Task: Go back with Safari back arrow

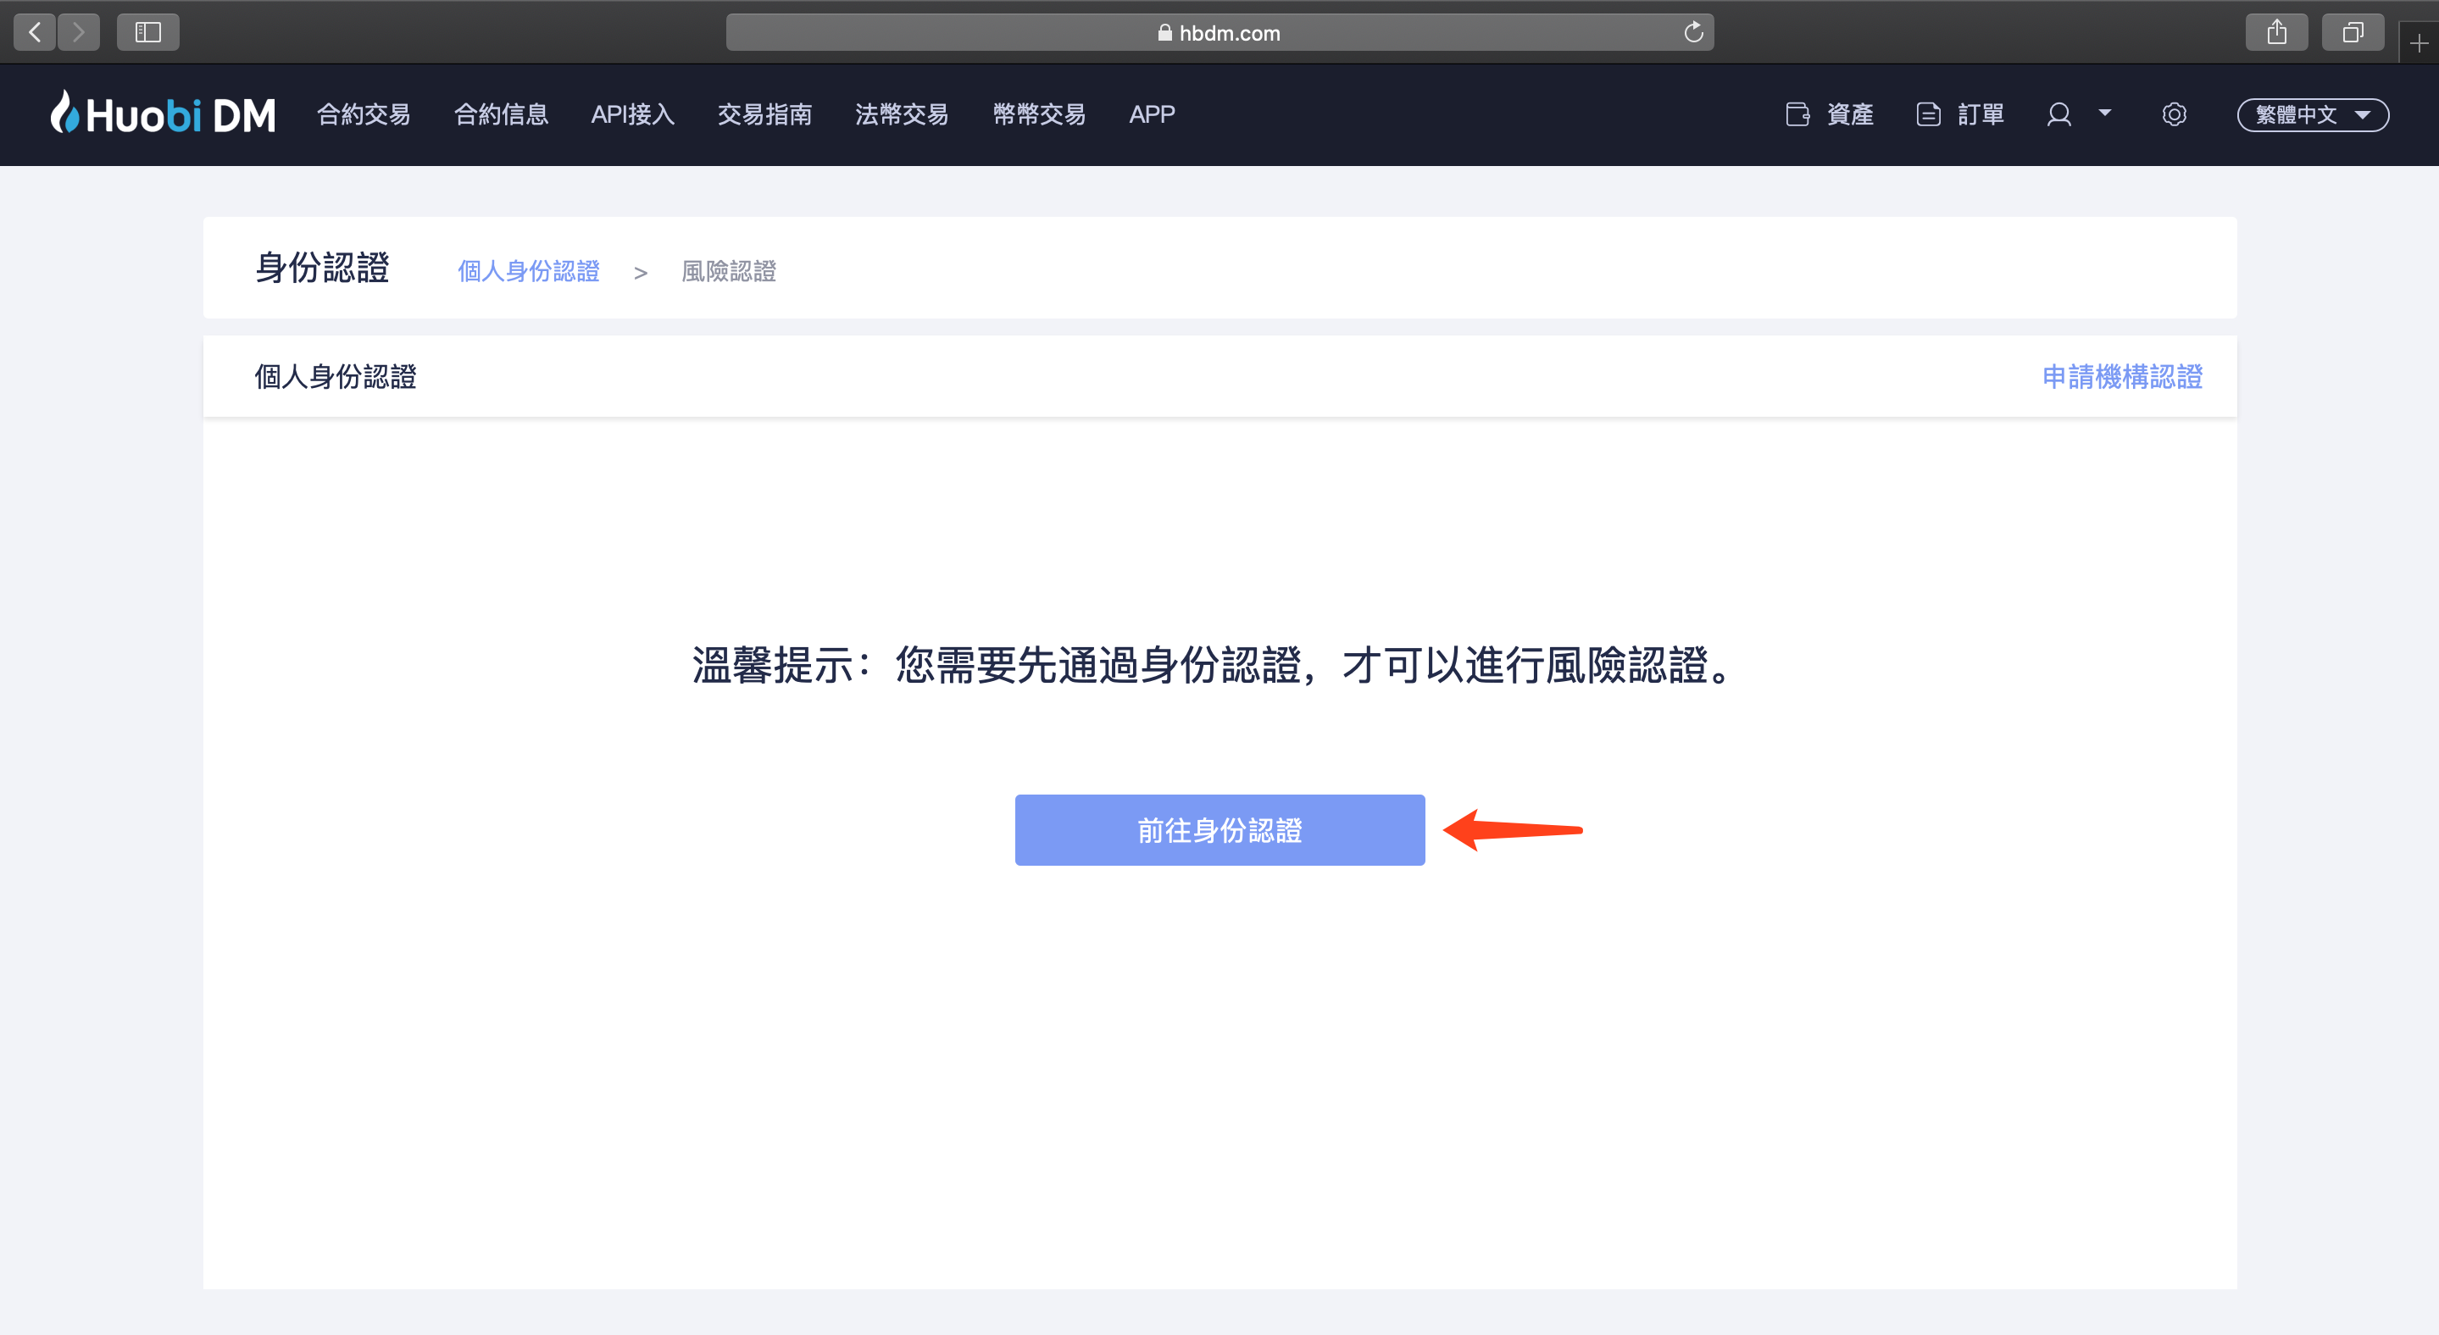Action: point(35,32)
